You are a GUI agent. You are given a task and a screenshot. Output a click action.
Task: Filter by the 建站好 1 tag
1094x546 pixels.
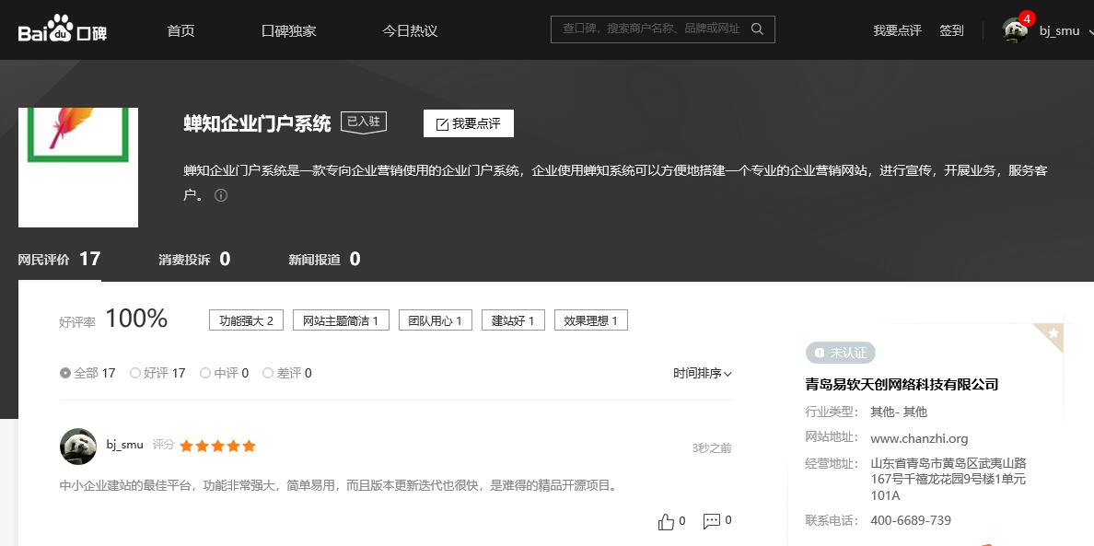click(x=513, y=320)
